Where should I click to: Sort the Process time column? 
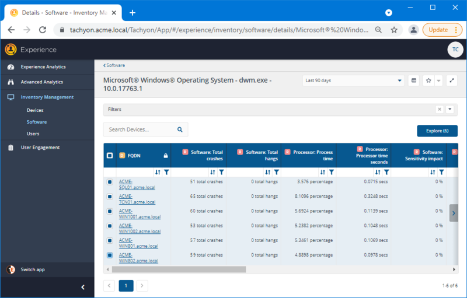(x=323, y=172)
